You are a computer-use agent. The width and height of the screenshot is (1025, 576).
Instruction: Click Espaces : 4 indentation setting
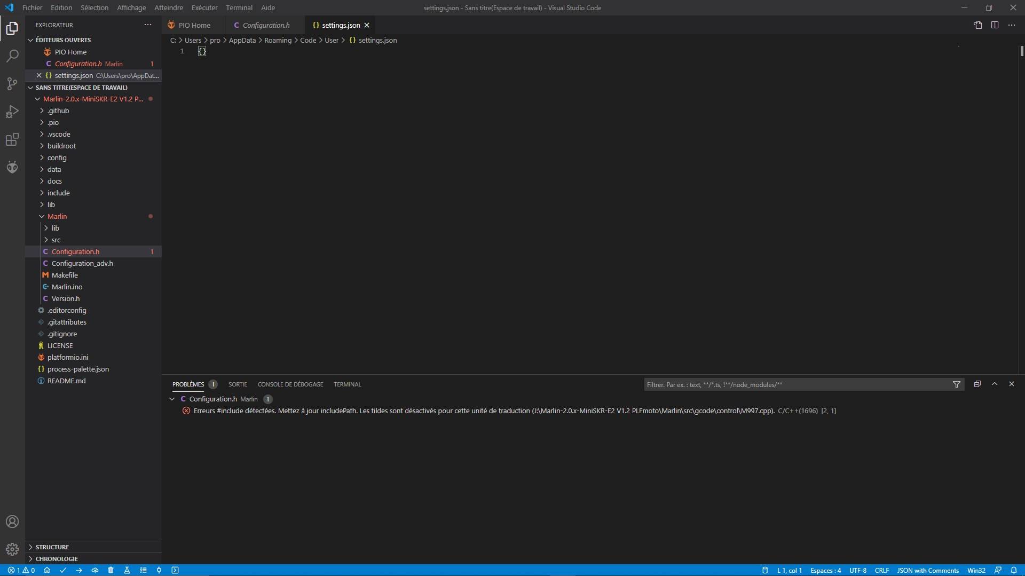coord(825,570)
